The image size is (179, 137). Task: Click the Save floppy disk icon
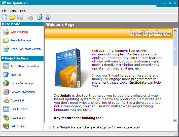click(20, 17)
